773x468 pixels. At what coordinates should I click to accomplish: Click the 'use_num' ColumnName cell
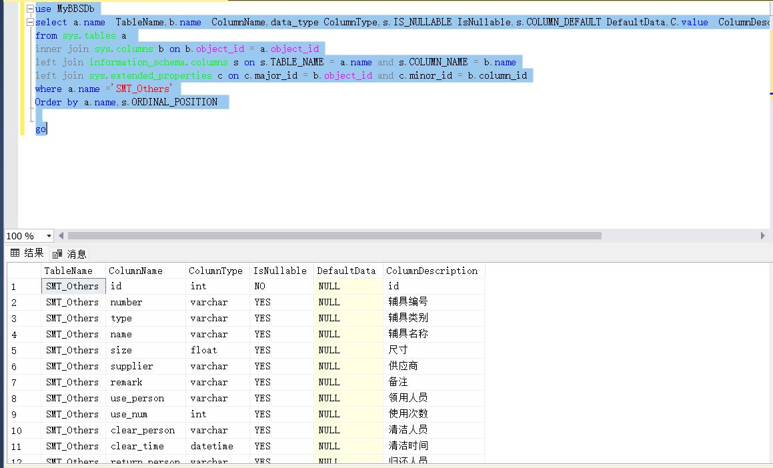coord(146,414)
